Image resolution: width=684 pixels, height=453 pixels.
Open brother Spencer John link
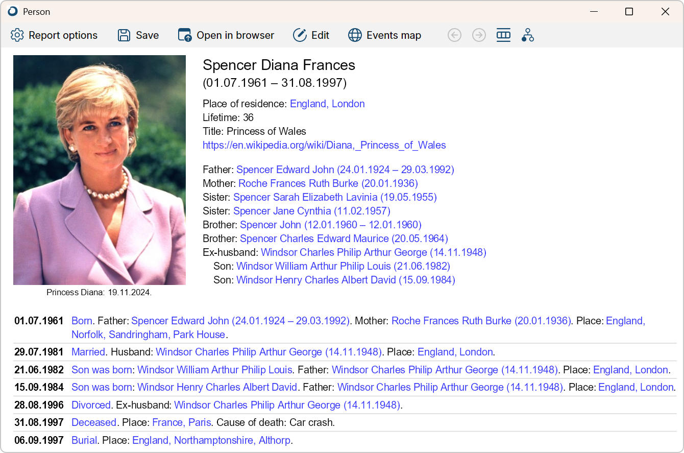[331, 225]
